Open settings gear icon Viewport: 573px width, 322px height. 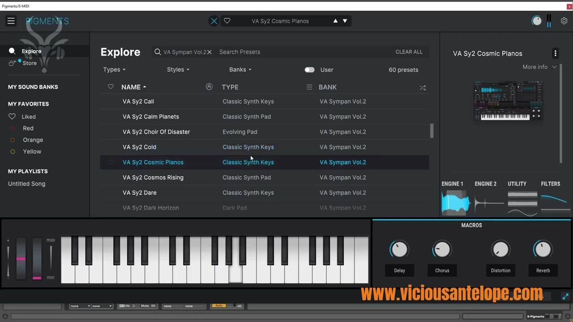coord(564,21)
